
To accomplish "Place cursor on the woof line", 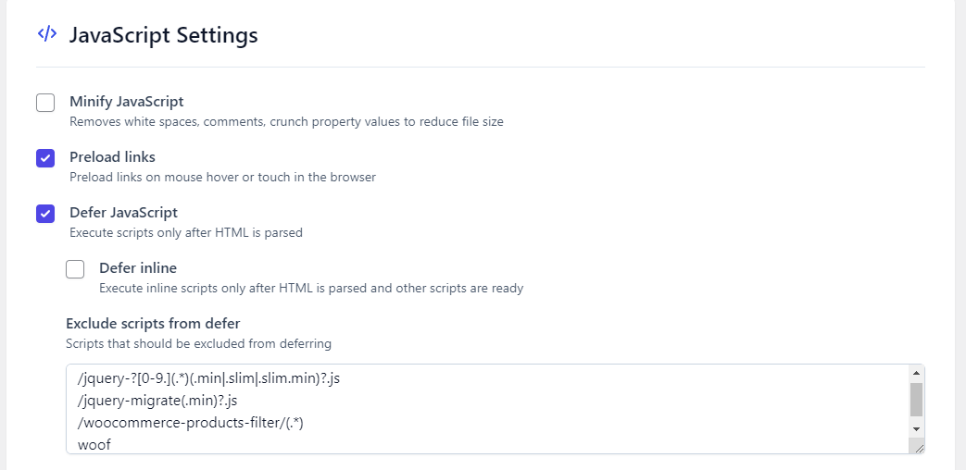I will (94, 445).
